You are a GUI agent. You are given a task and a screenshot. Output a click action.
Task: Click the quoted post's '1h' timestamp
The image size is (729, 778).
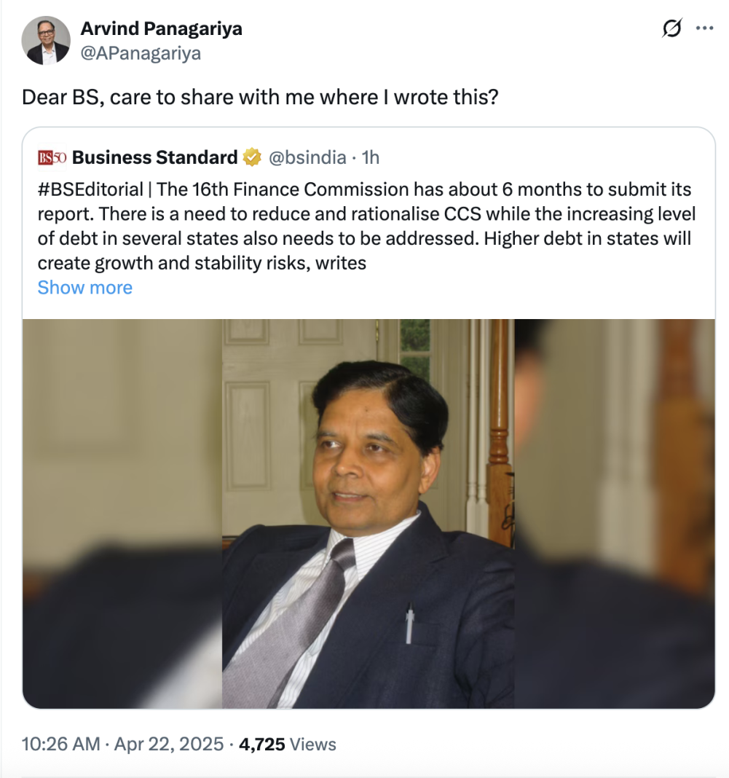point(371,157)
